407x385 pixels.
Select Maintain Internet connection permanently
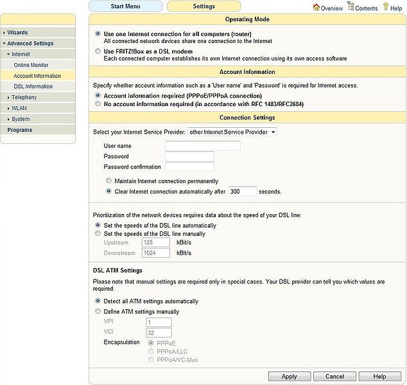click(108, 181)
